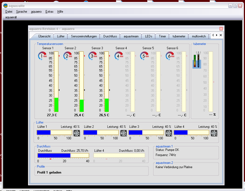Switch to the aquastream tab

(131, 36)
